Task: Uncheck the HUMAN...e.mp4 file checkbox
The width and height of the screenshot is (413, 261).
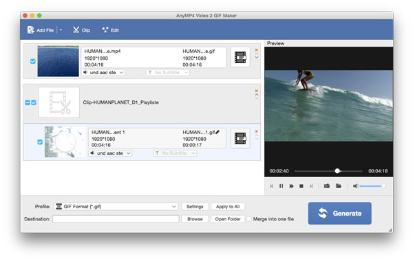Action: pos(32,61)
